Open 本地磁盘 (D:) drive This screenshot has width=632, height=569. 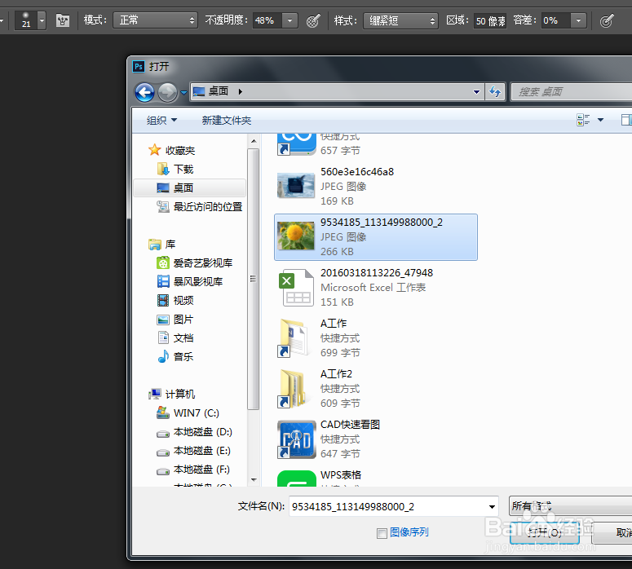195,431
